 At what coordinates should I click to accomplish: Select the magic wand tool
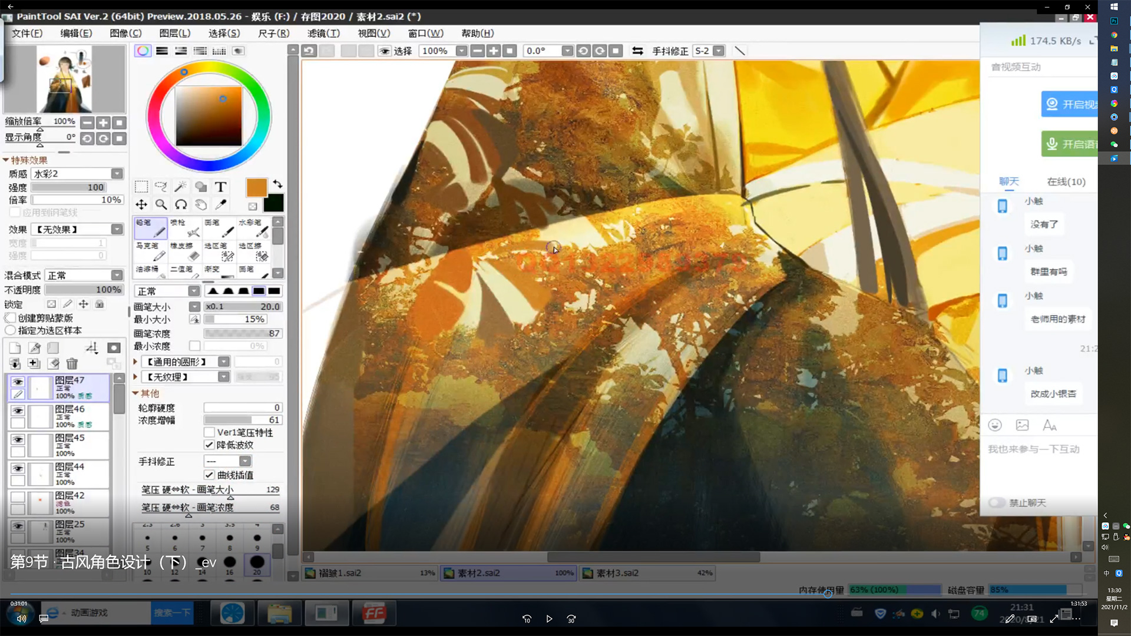click(181, 187)
